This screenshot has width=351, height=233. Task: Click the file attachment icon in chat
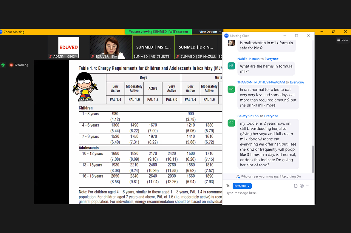[x=296, y=186]
